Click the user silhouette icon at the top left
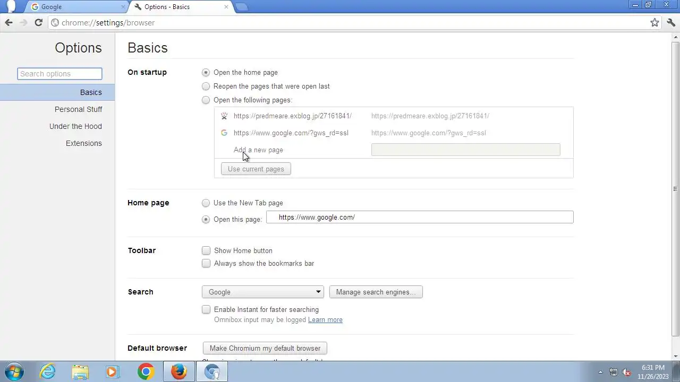The image size is (680, 382). tap(11, 6)
